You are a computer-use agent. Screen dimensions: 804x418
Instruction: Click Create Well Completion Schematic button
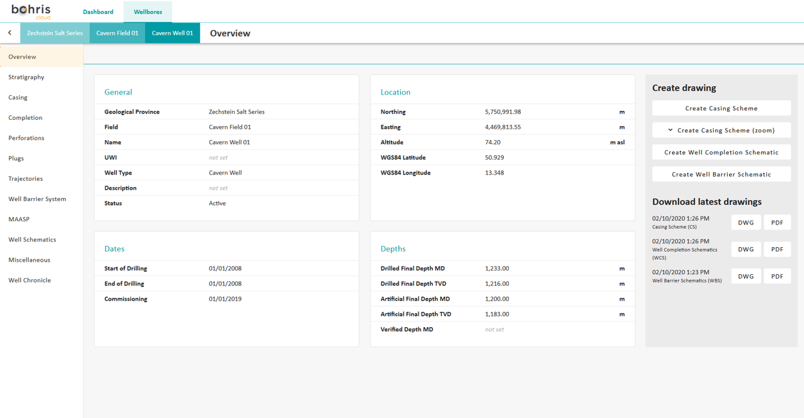721,153
